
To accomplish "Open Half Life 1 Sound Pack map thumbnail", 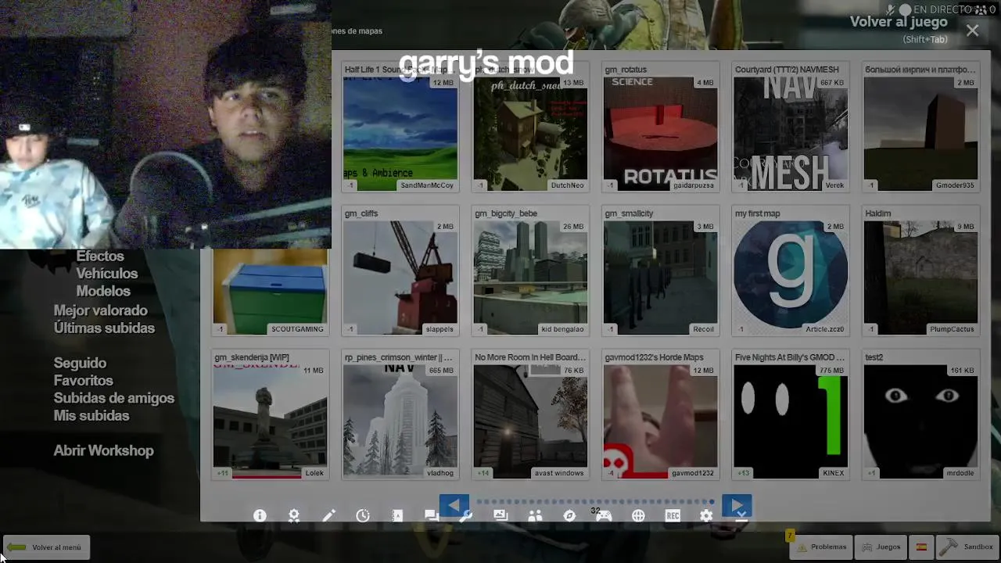I will (x=400, y=134).
